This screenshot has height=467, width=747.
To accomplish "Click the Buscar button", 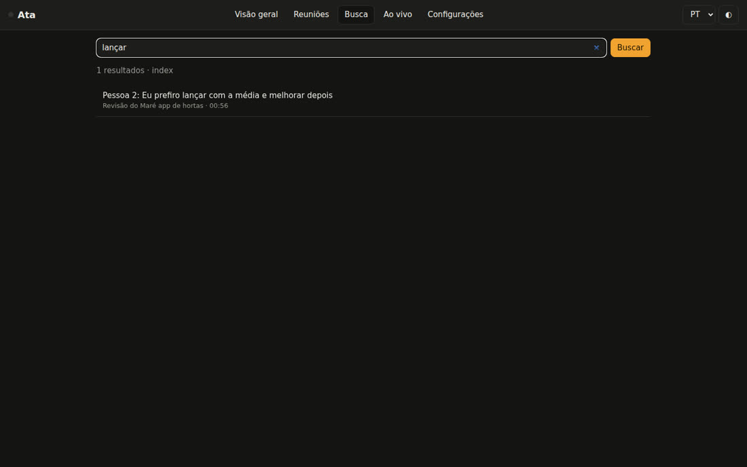I will tap(630, 48).
